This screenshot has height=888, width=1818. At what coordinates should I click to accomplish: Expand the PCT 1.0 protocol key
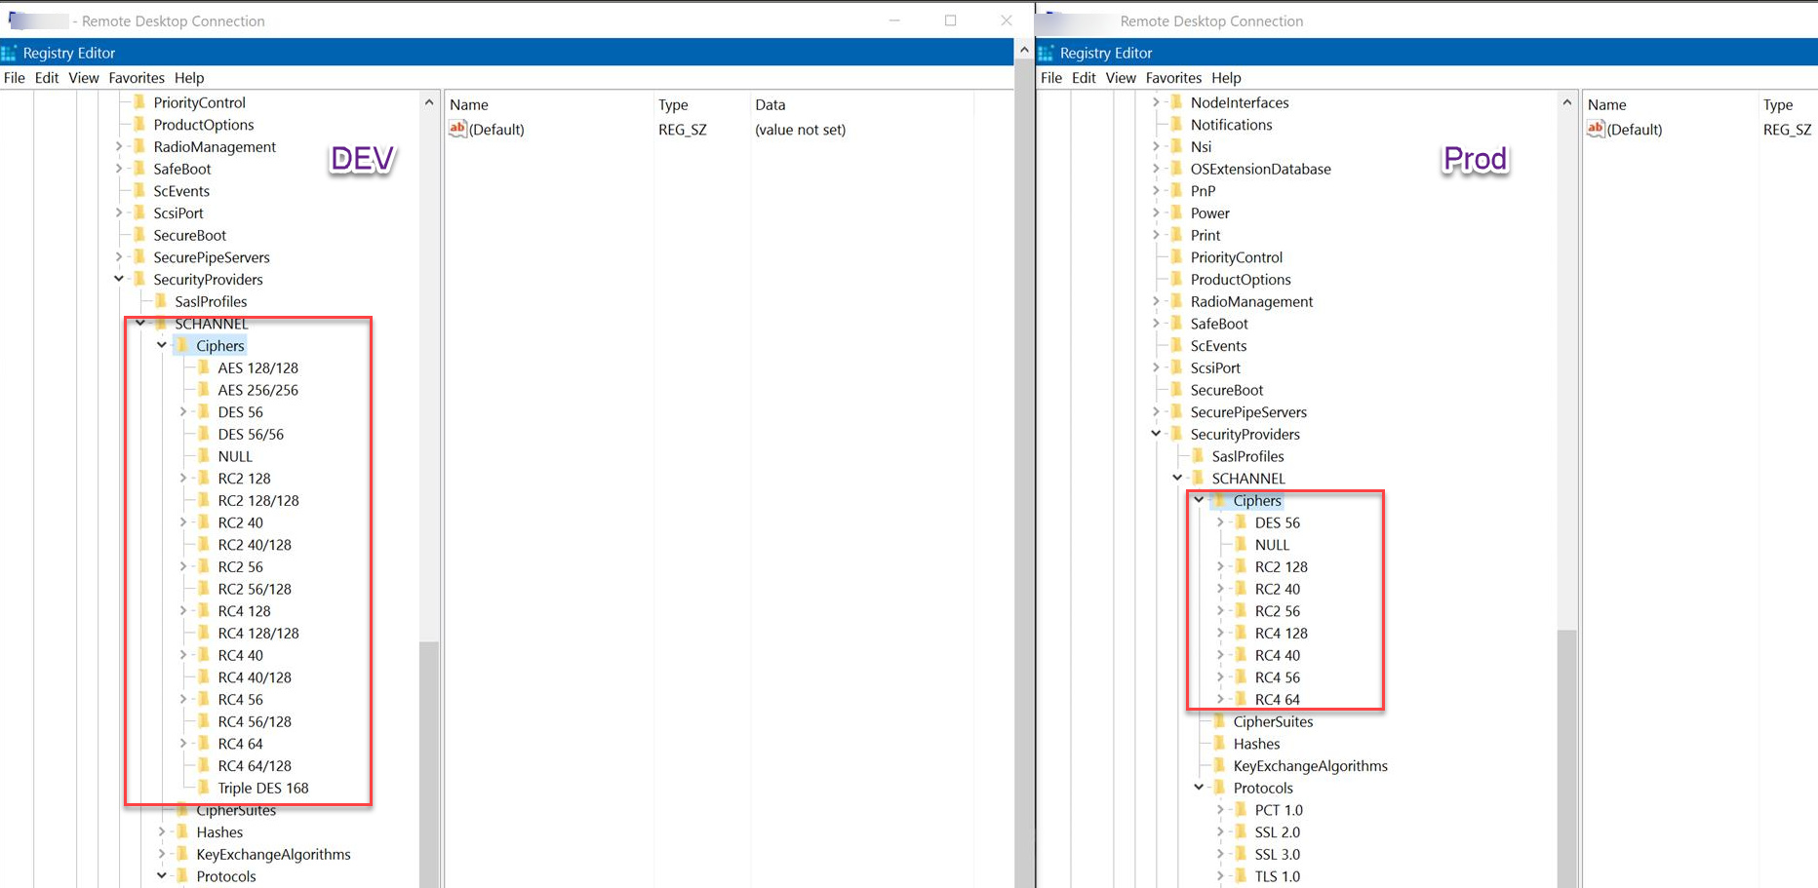[x=1220, y=810]
